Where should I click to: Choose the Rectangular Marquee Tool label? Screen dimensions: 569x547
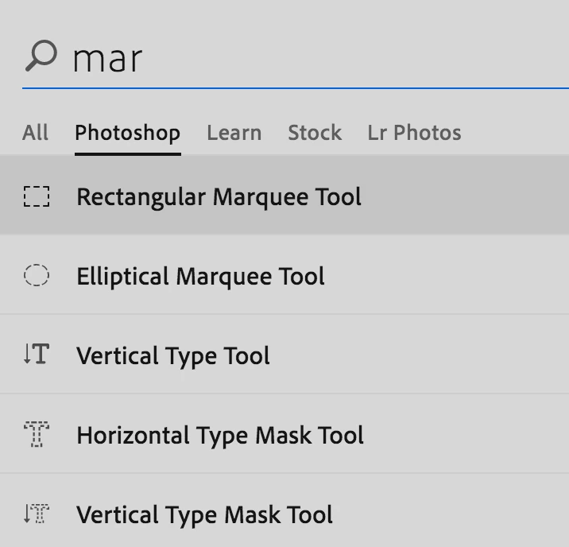219,196
